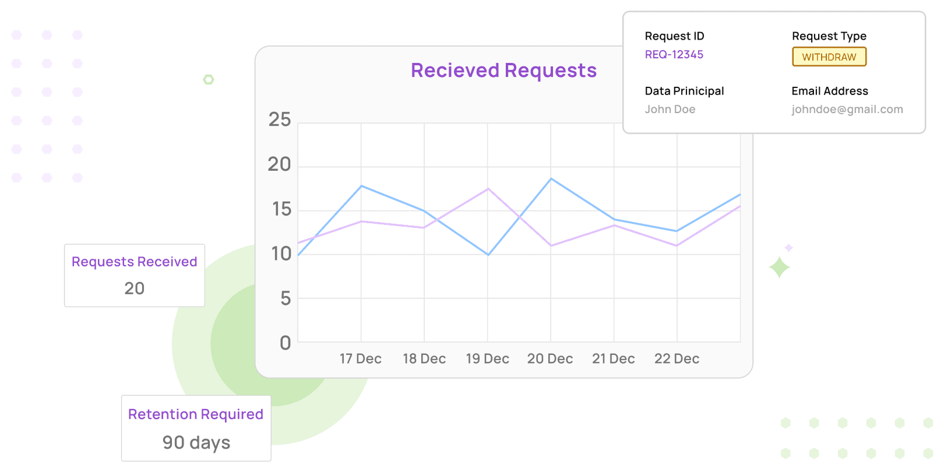Click the WITHDRAW request type badge

pos(829,57)
